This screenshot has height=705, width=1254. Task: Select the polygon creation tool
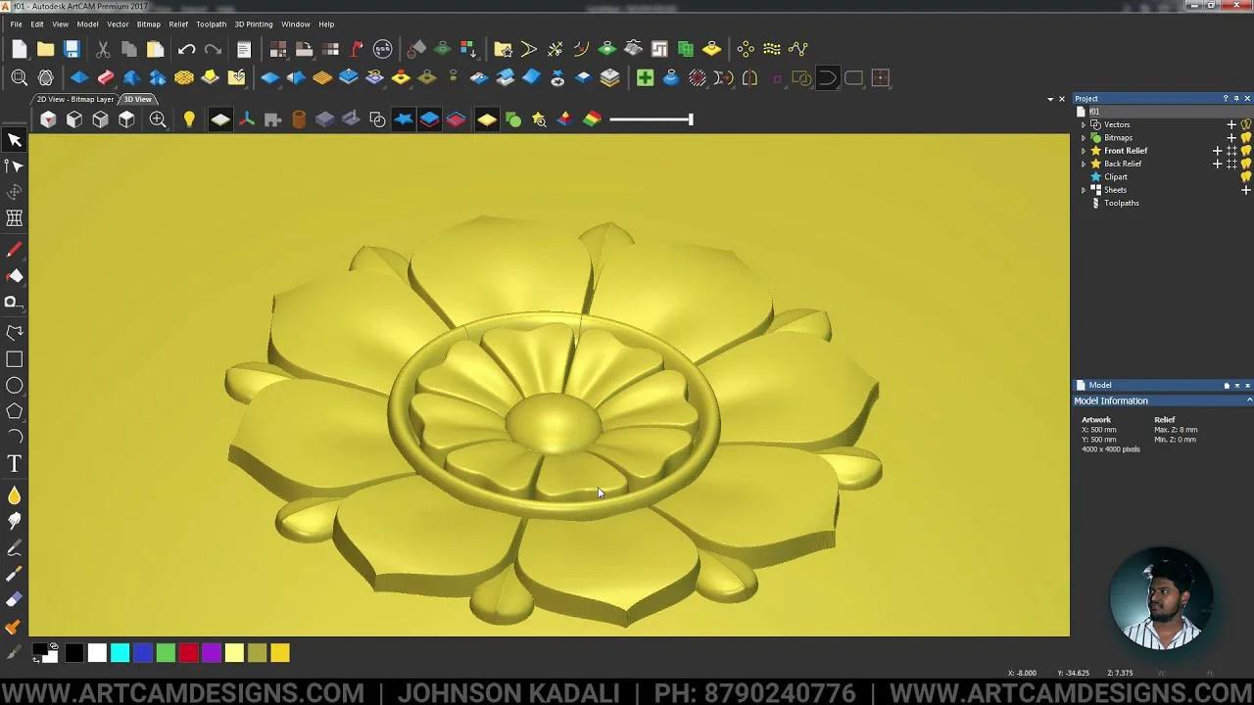(x=15, y=411)
